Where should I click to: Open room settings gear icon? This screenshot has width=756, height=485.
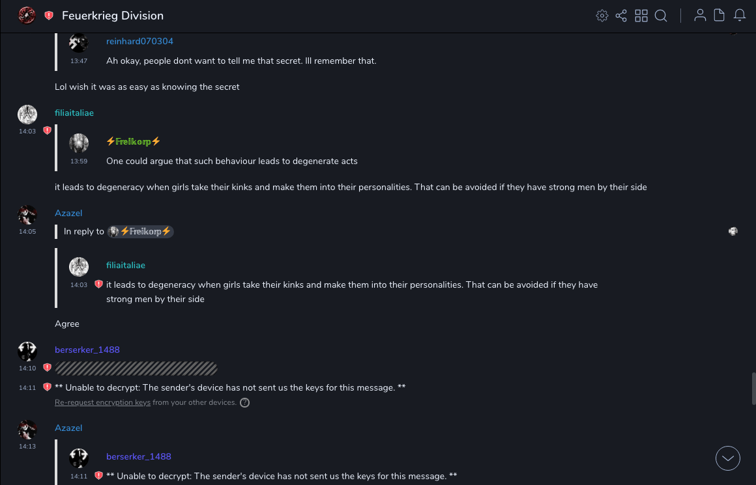pyautogui.click(x=602, y=16)
